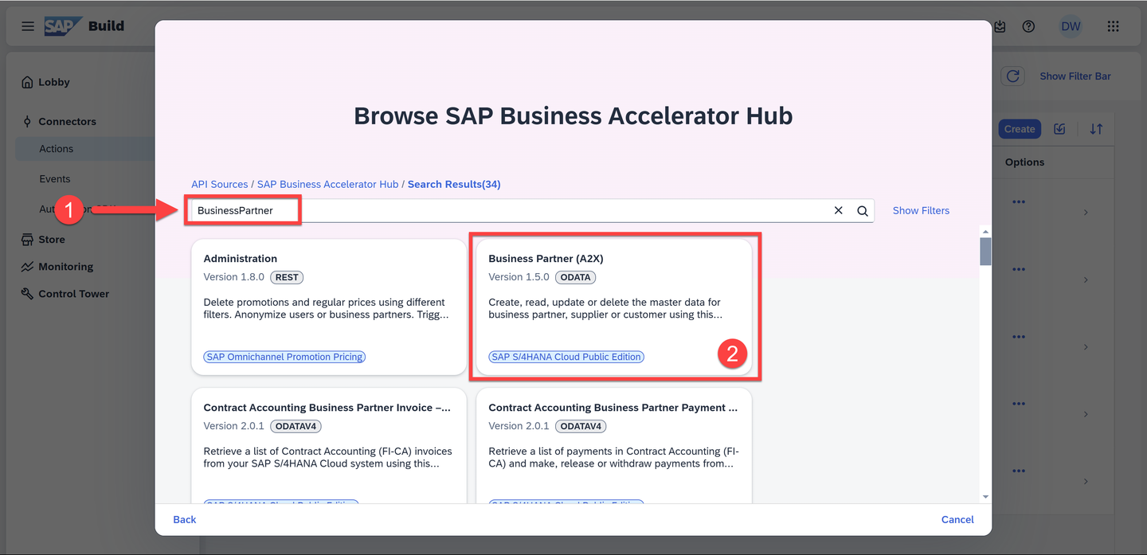Click the Control Tower wrench icon
This screenshot has width=1147, height=555.
coord(28,294)
